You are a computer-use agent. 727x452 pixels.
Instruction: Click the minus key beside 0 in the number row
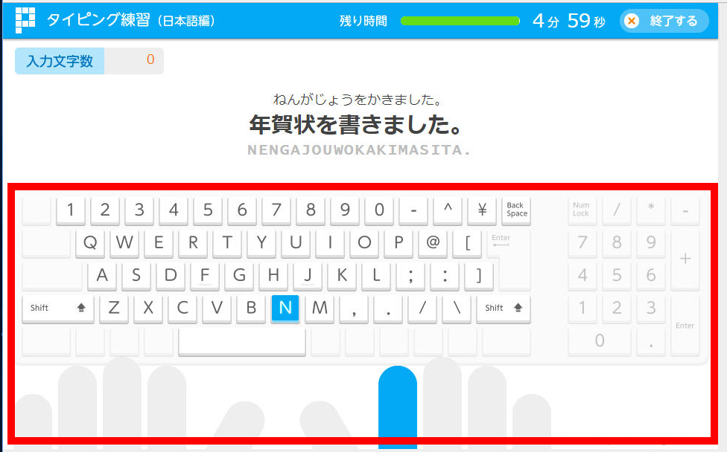[413, 210]
